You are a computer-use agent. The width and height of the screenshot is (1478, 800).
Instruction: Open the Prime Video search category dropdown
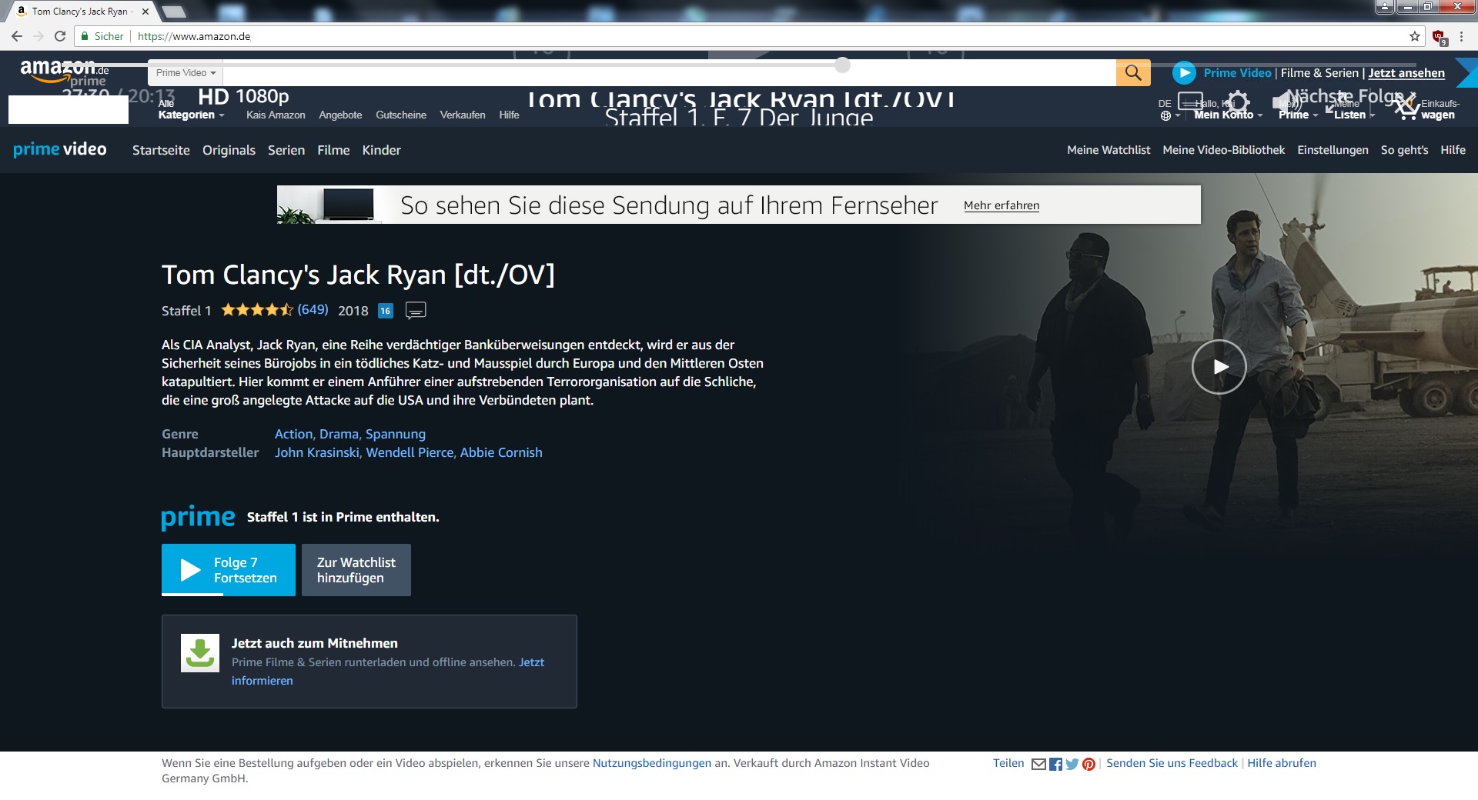click(186, 73)
